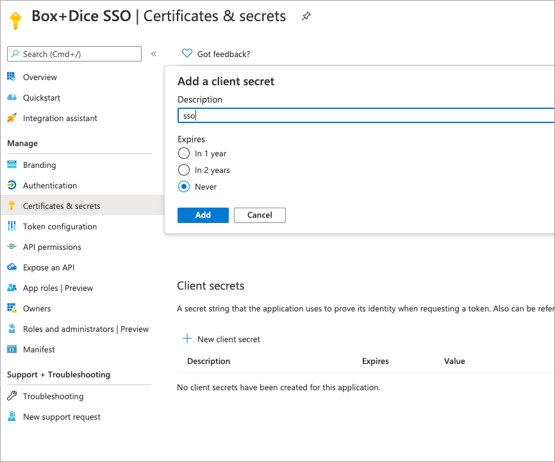This screenshot has width=555, height=462.
Task: Select the In 2 years expiry option
Action: [x=184, y=170]
